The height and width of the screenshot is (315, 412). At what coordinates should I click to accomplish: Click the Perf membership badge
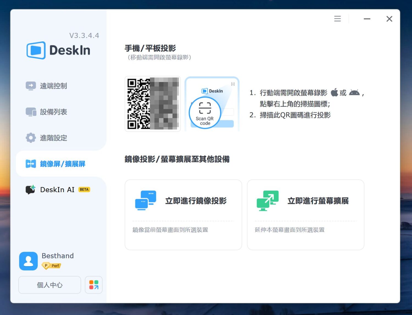[51, 266]
